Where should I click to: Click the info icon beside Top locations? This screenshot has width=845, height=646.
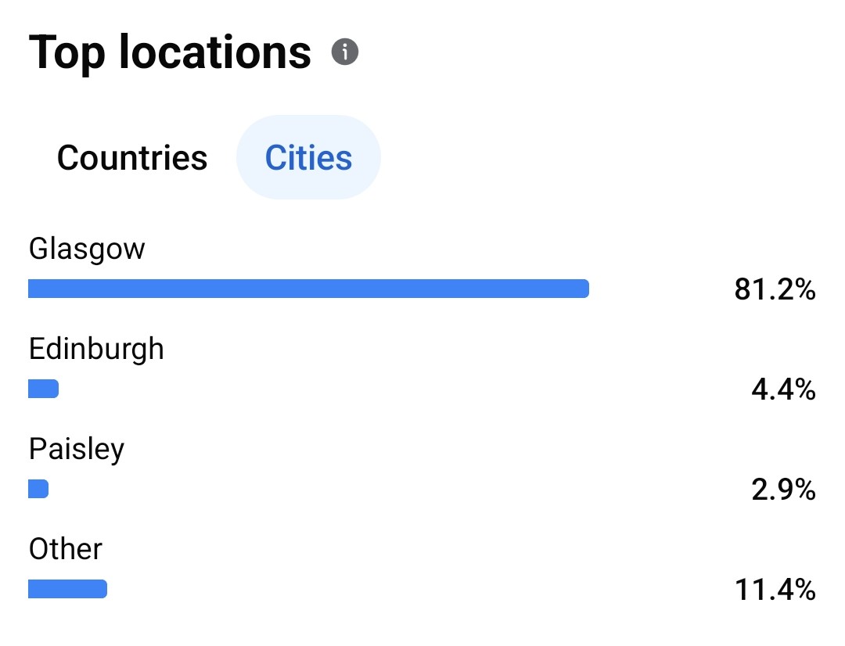(x=345, y=53)
